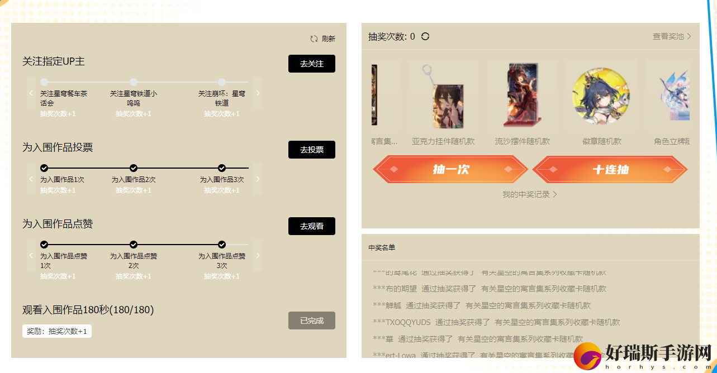The image size is (717, 373).
Task: Select the 流沙摆件随机款 prize image
Action: click(523, 95)
